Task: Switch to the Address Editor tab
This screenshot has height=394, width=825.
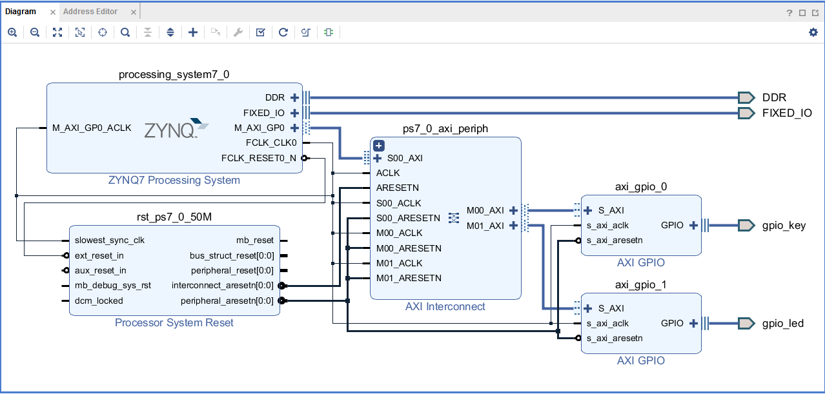Action: pyautogui.click(x=90, y=11)
